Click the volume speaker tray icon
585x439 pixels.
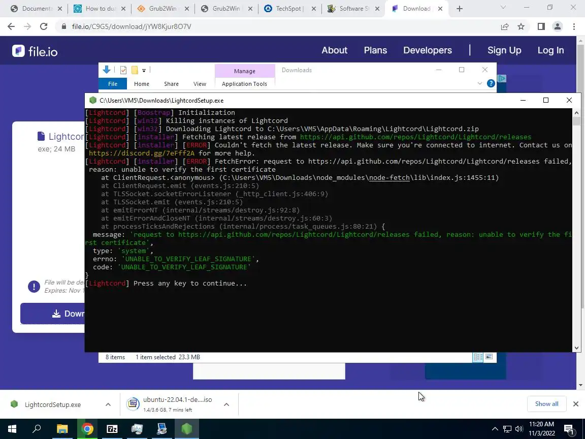pyautogui.click(x=519, y=429)
